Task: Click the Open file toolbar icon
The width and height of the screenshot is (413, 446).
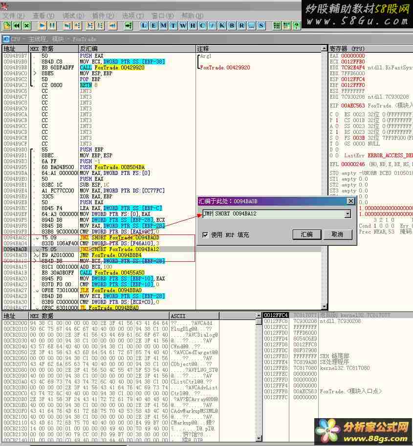Action: pyautogui.click(x=7, y=25)
